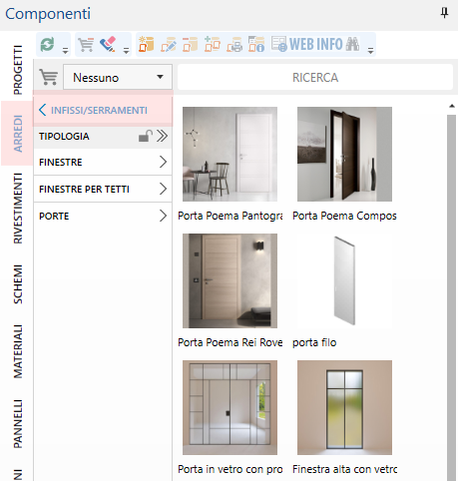This screenshot has width=458, height=481.
Task: Expand the TIPOLOGIA double chevron
Action: click(x=162, y=136)
